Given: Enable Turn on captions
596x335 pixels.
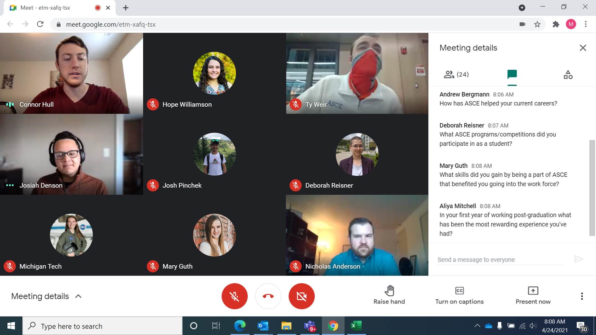Looking at the screenshot, I should [x=459, y=295].
